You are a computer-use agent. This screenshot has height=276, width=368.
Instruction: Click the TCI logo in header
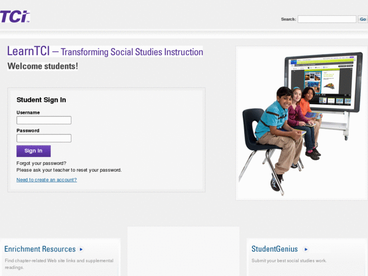point(15,16)
